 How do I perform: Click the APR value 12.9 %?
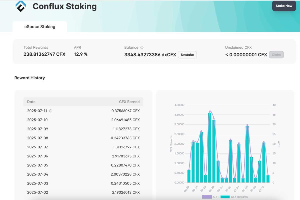81,54
